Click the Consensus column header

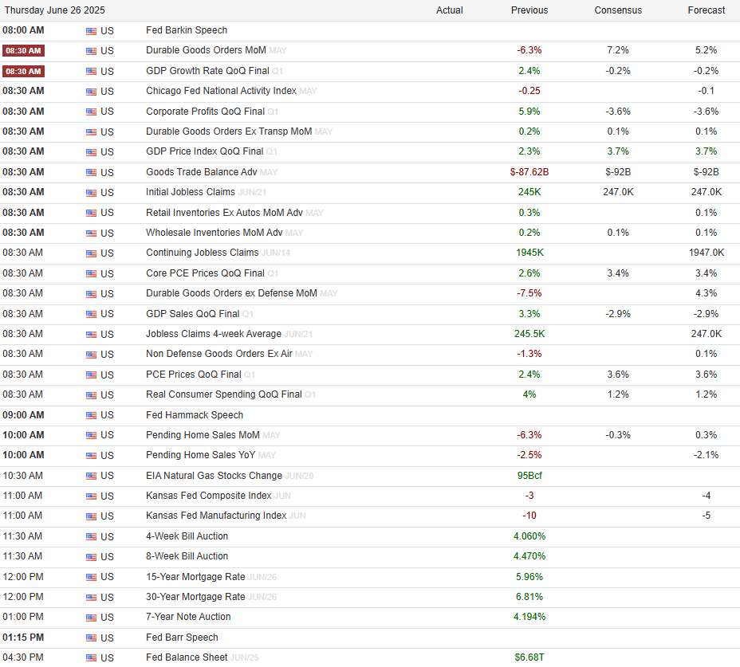(618, 10)
